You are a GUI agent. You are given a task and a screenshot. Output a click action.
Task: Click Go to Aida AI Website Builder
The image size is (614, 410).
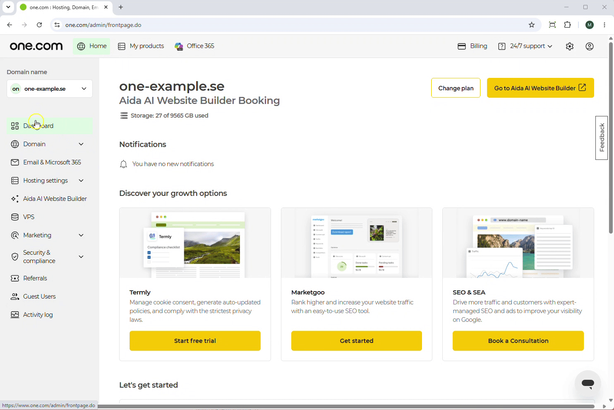point(540,88)
